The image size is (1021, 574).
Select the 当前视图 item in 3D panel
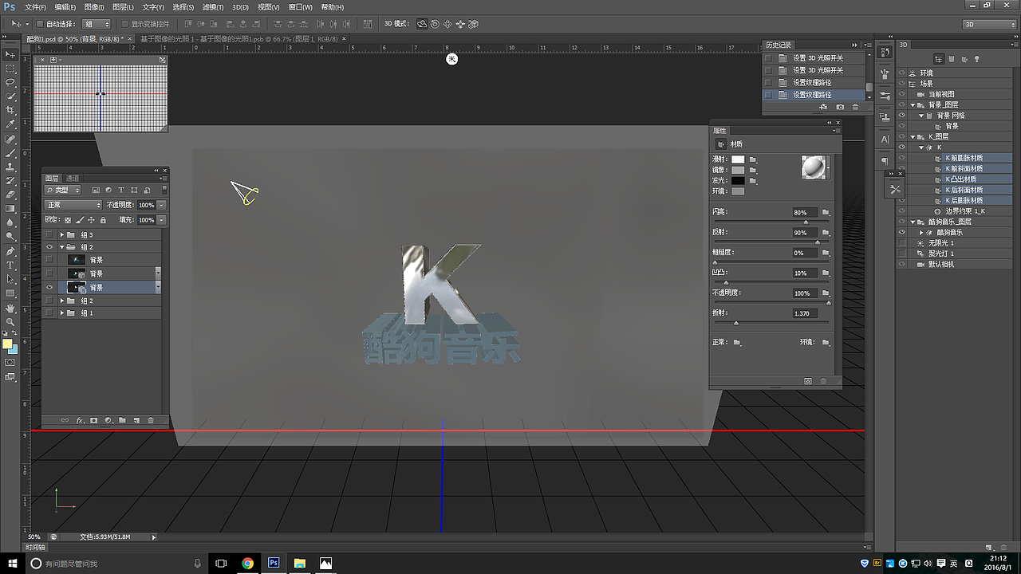(941, 94)
